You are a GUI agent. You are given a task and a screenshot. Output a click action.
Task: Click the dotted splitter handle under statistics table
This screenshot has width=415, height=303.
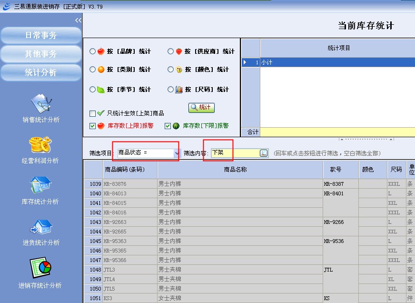pos(366,139)
